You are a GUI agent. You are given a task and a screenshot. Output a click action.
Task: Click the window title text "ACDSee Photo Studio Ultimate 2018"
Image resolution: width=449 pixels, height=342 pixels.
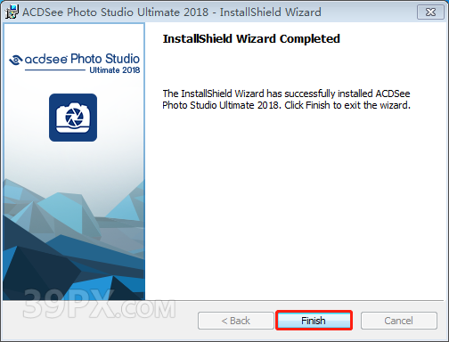click(x=115, y=12)
